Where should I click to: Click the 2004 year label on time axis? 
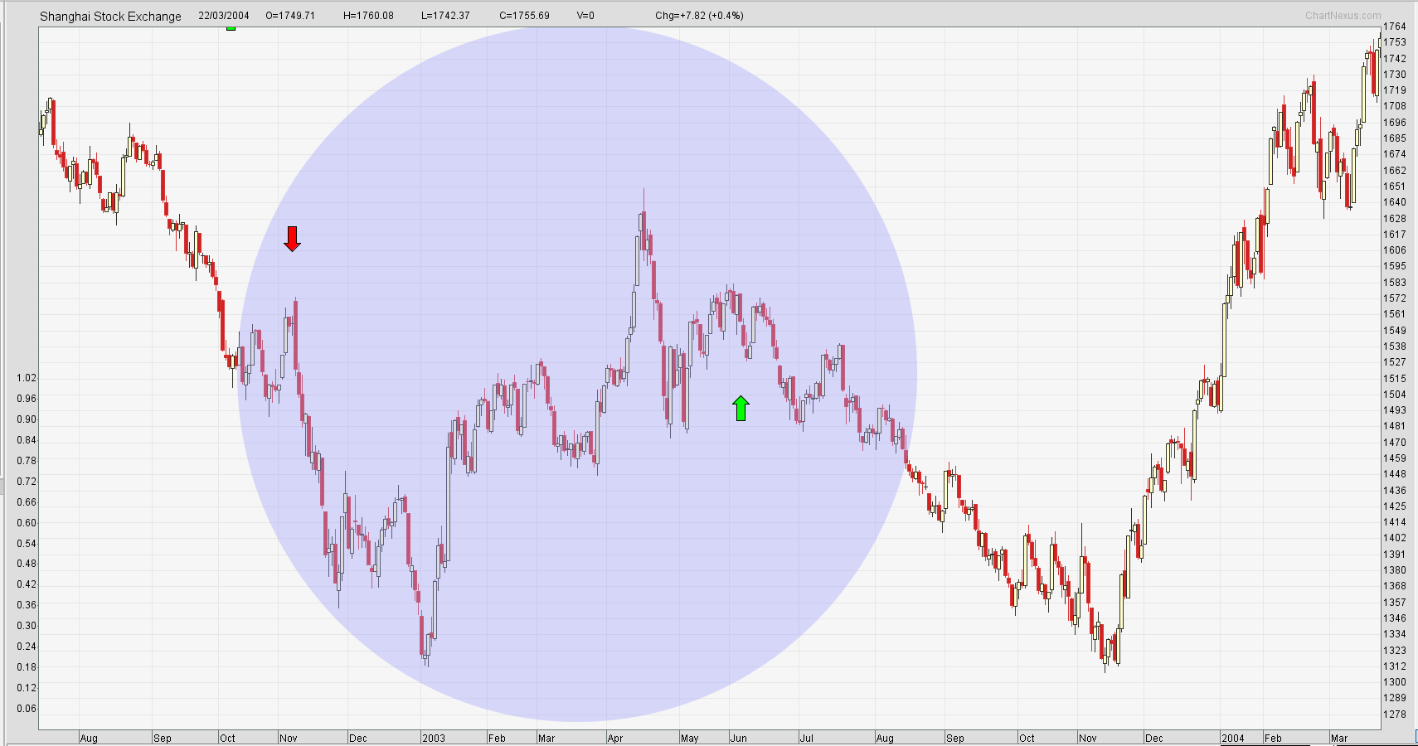(x=1233, y=738)
